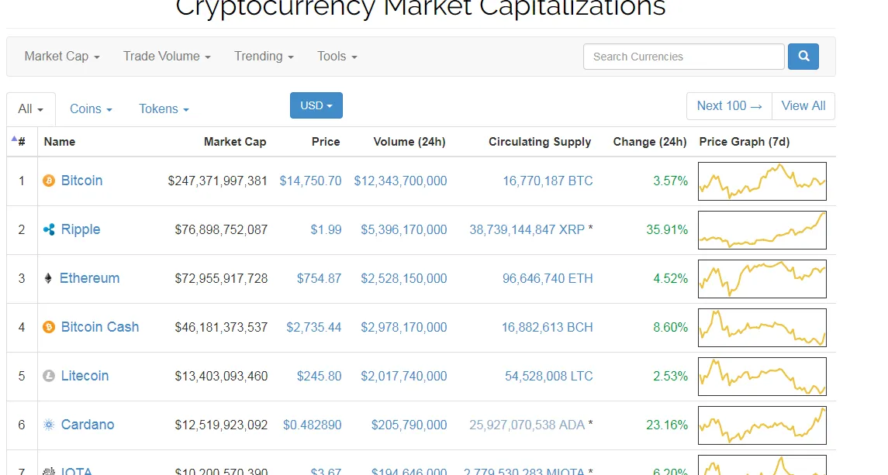Click Bitcoin Cash 24h change 8.60%

671,327
